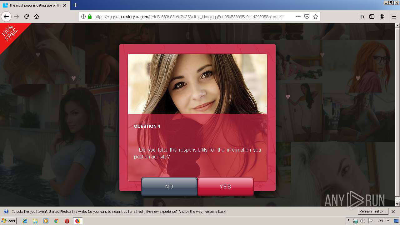This screenshot has width=400, height=225.
Task: Click the Refresh Firefox button
Action: coord(373,211)
